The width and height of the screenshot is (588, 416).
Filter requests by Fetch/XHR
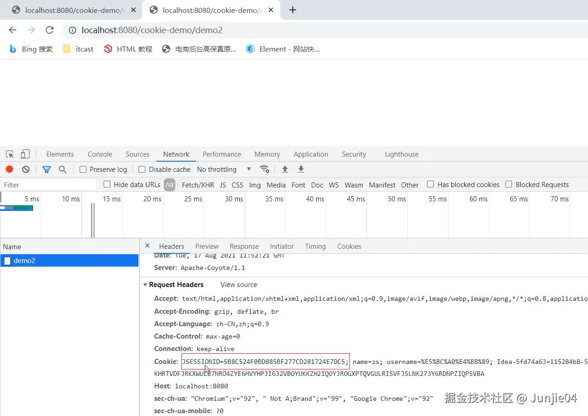click(198, 185)
